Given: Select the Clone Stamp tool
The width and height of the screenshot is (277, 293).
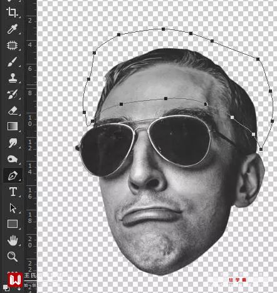Looking at the screenshot, I should (x=13, y=78).
